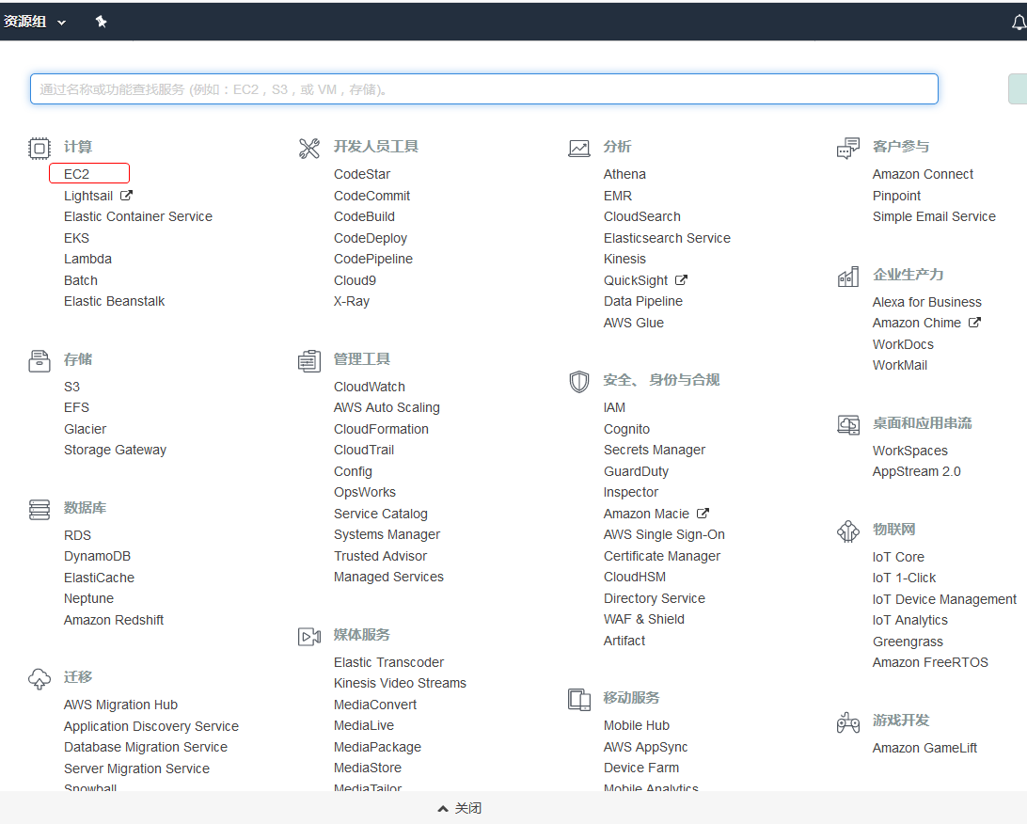Go to the IAM service
Image resolution: width=1027 pixels, height=824 pixels.
614,407
